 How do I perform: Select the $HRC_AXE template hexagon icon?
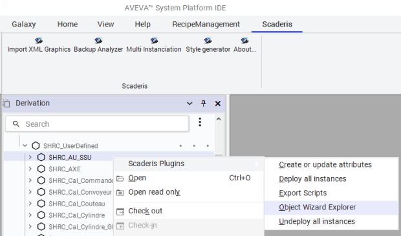pyautogui.click(x=41, y=169)
